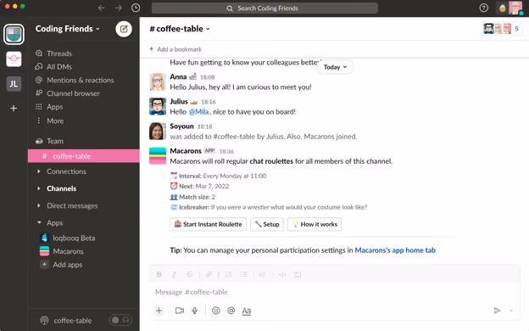Open the #coffee-table channel details dropdown
The height and width of the screenshot is (331, 529).
[x=180, y=29]
